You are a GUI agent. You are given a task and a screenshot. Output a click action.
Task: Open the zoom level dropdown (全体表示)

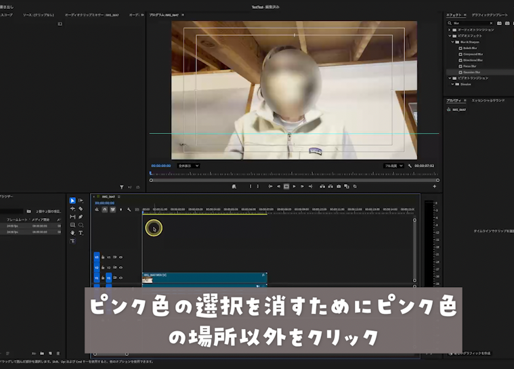pyautogui.click(x=188, y=165)
